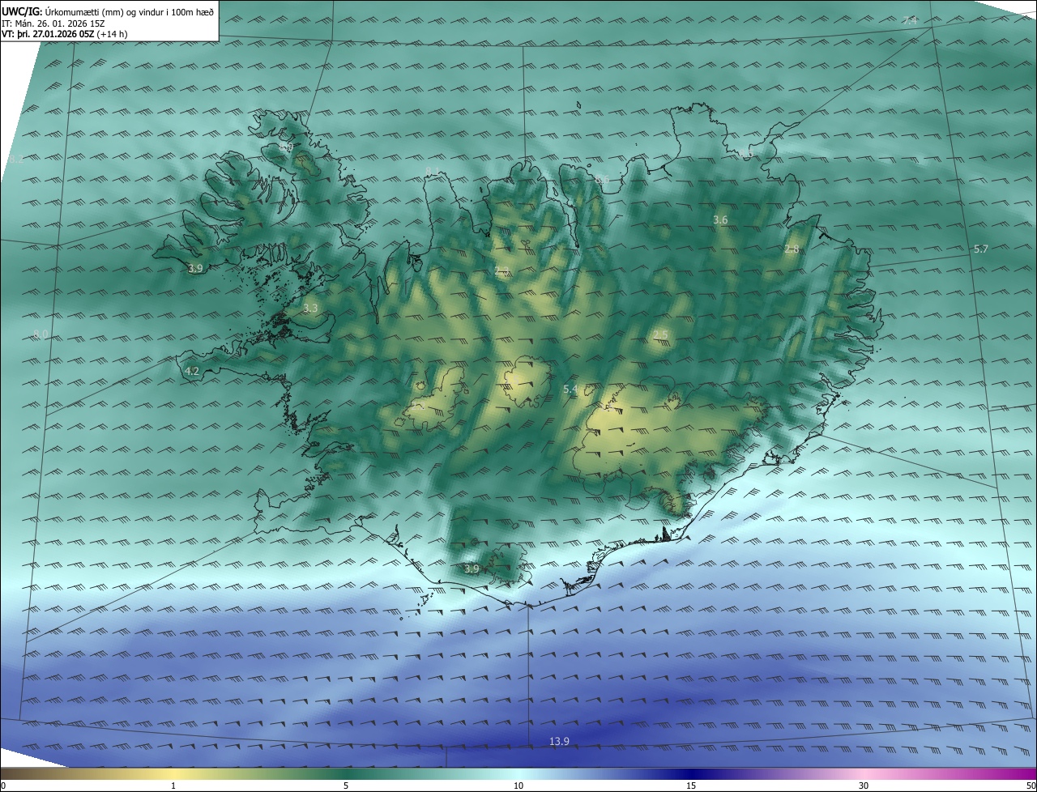Click the valid time line "VT: þri. 27.01.2026 05Z"
The height and width of the screenshot is (792, 1037).
(48, 34)
